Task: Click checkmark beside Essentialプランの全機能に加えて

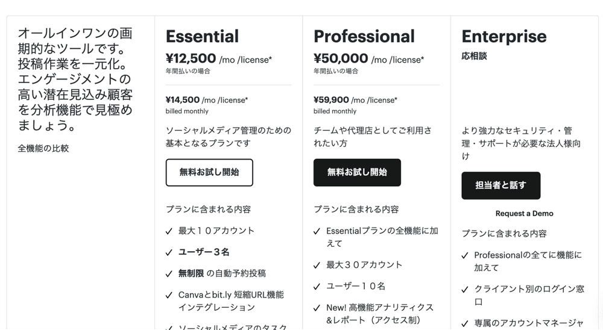Action: click(317, 231)
